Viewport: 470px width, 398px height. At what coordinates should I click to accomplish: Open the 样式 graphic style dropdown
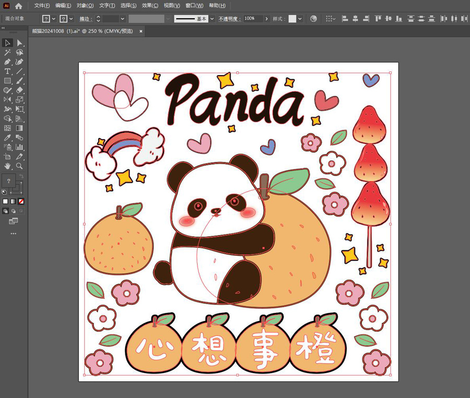pyautogui.click(x=300, y=19)
